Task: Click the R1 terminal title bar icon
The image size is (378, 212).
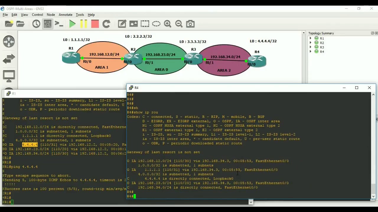Action: click(x=9, y=93)
